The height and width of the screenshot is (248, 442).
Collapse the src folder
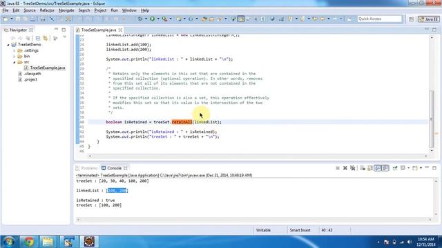tap(14, 62)
